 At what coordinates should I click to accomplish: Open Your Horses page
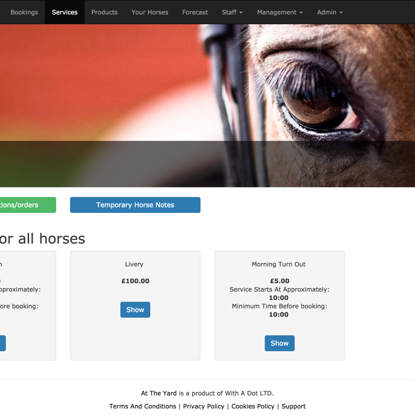pos(150,12)
